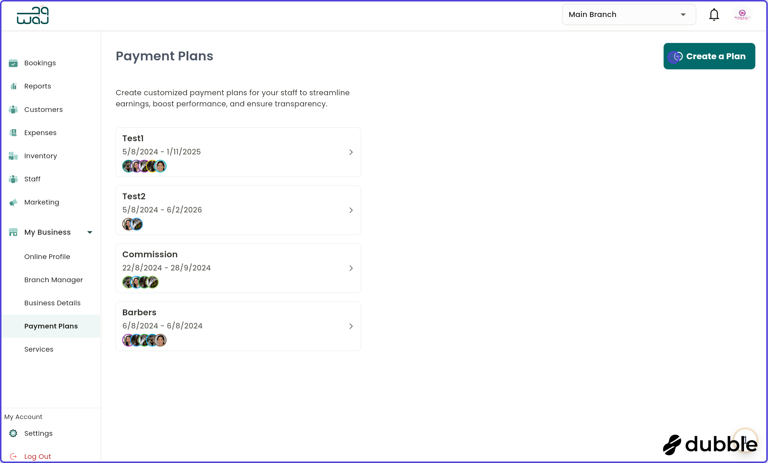
Task: Open the Customers section icon
Action: [x=13, y=109]
